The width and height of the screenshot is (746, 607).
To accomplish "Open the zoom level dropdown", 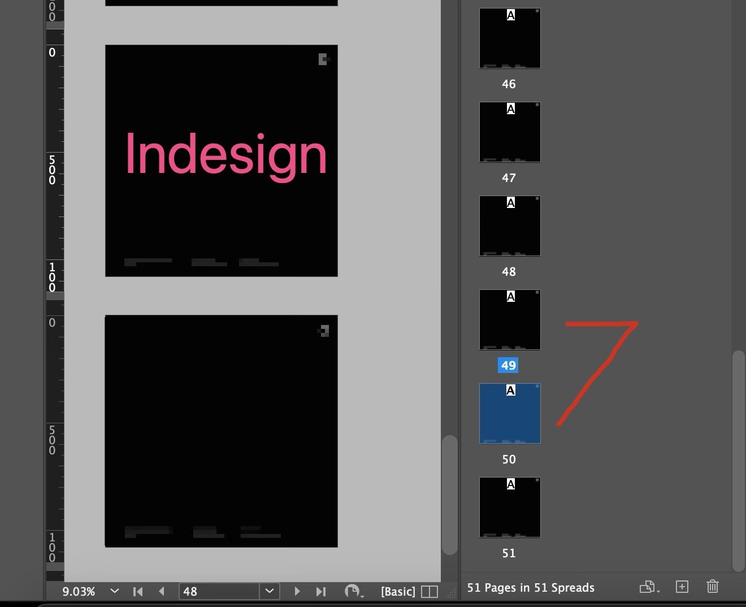I will [x=115, y=591].
